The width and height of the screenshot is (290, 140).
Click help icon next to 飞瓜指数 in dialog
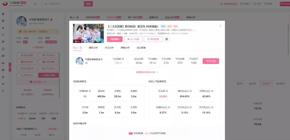(123, 59)
